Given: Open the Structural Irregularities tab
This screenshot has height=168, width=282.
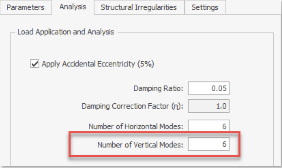Looking at the screenshot, I should click(x=139, y=7).
